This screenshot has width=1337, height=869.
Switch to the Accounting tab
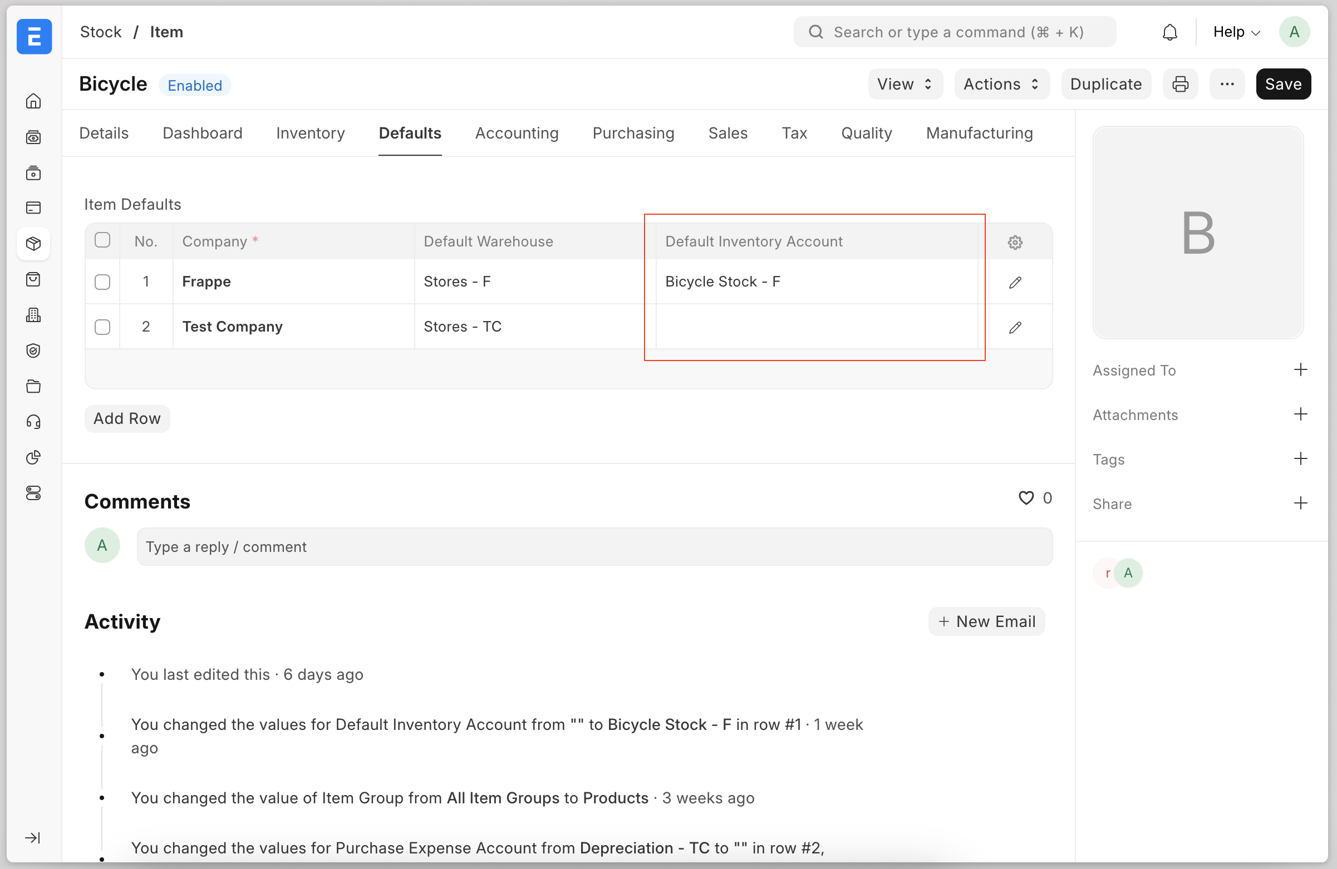pyautogui.click(x=516, y=133)
